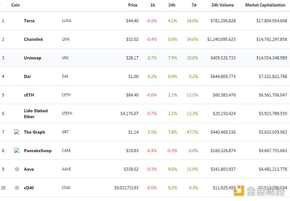Click the gray circle icon beside cDAI
290x201 pixels.
pyautogui.click(x=17, y=187)
